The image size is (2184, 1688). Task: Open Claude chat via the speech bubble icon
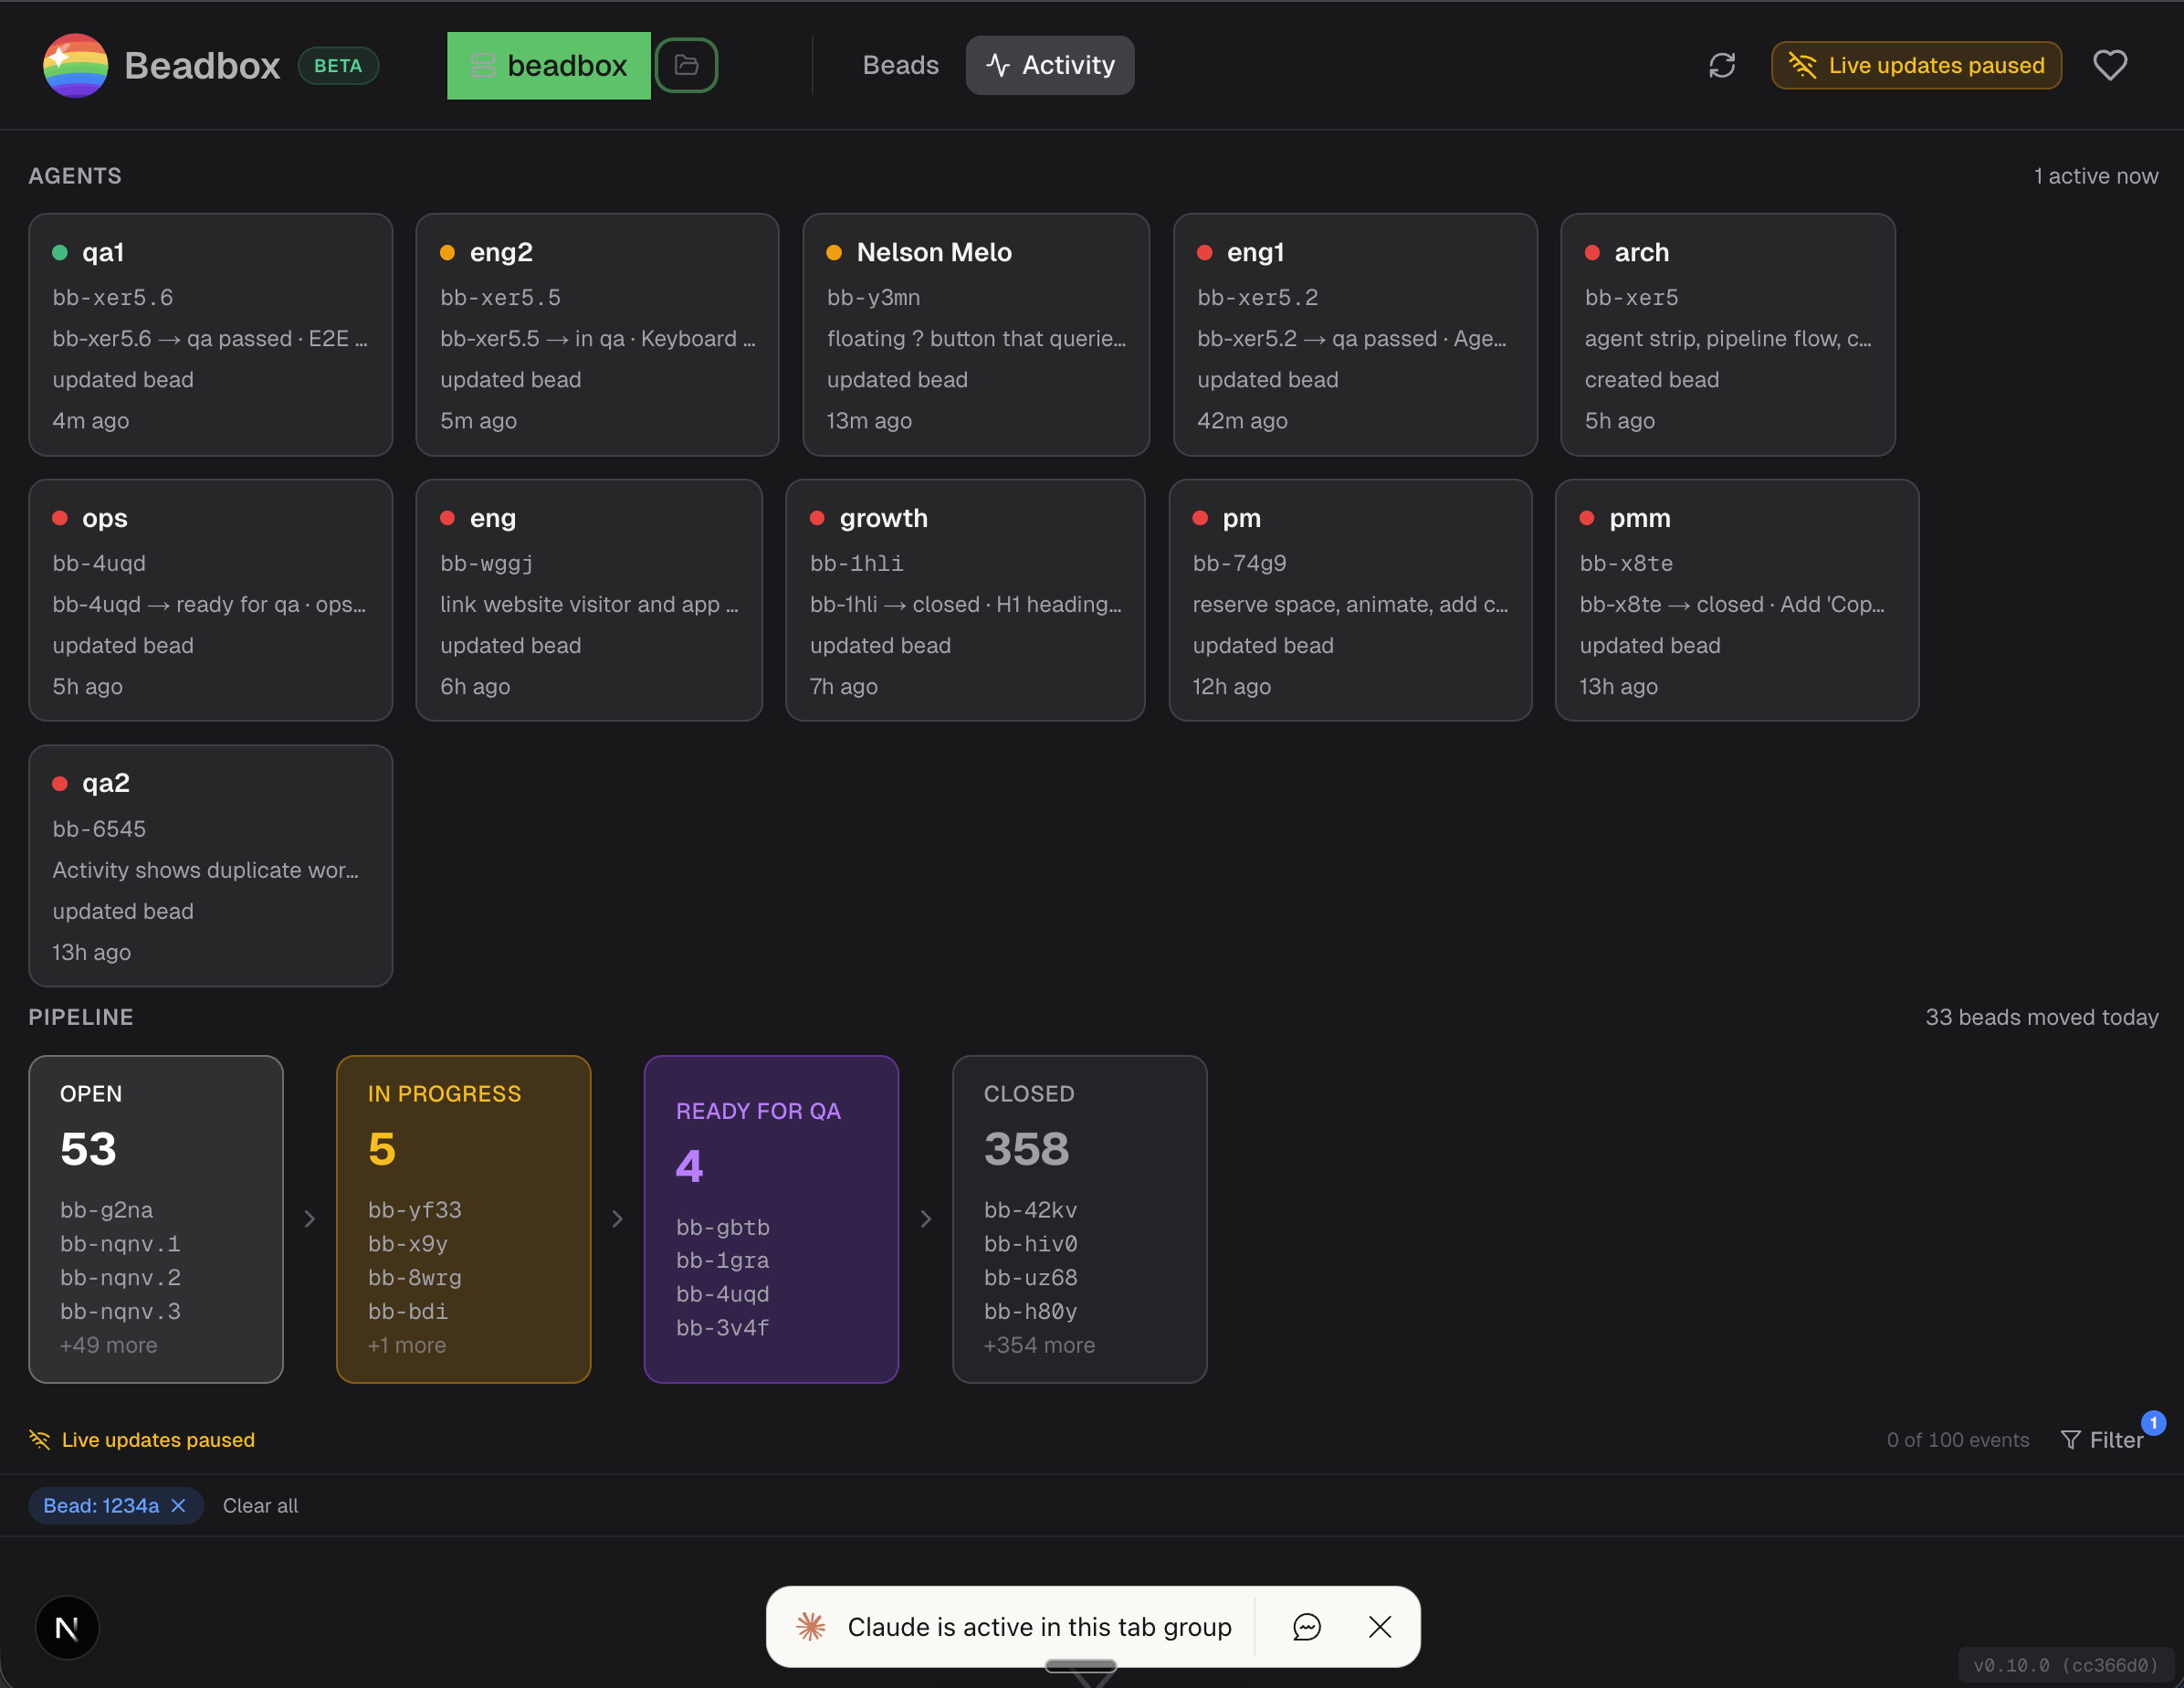point(1307,1627)
